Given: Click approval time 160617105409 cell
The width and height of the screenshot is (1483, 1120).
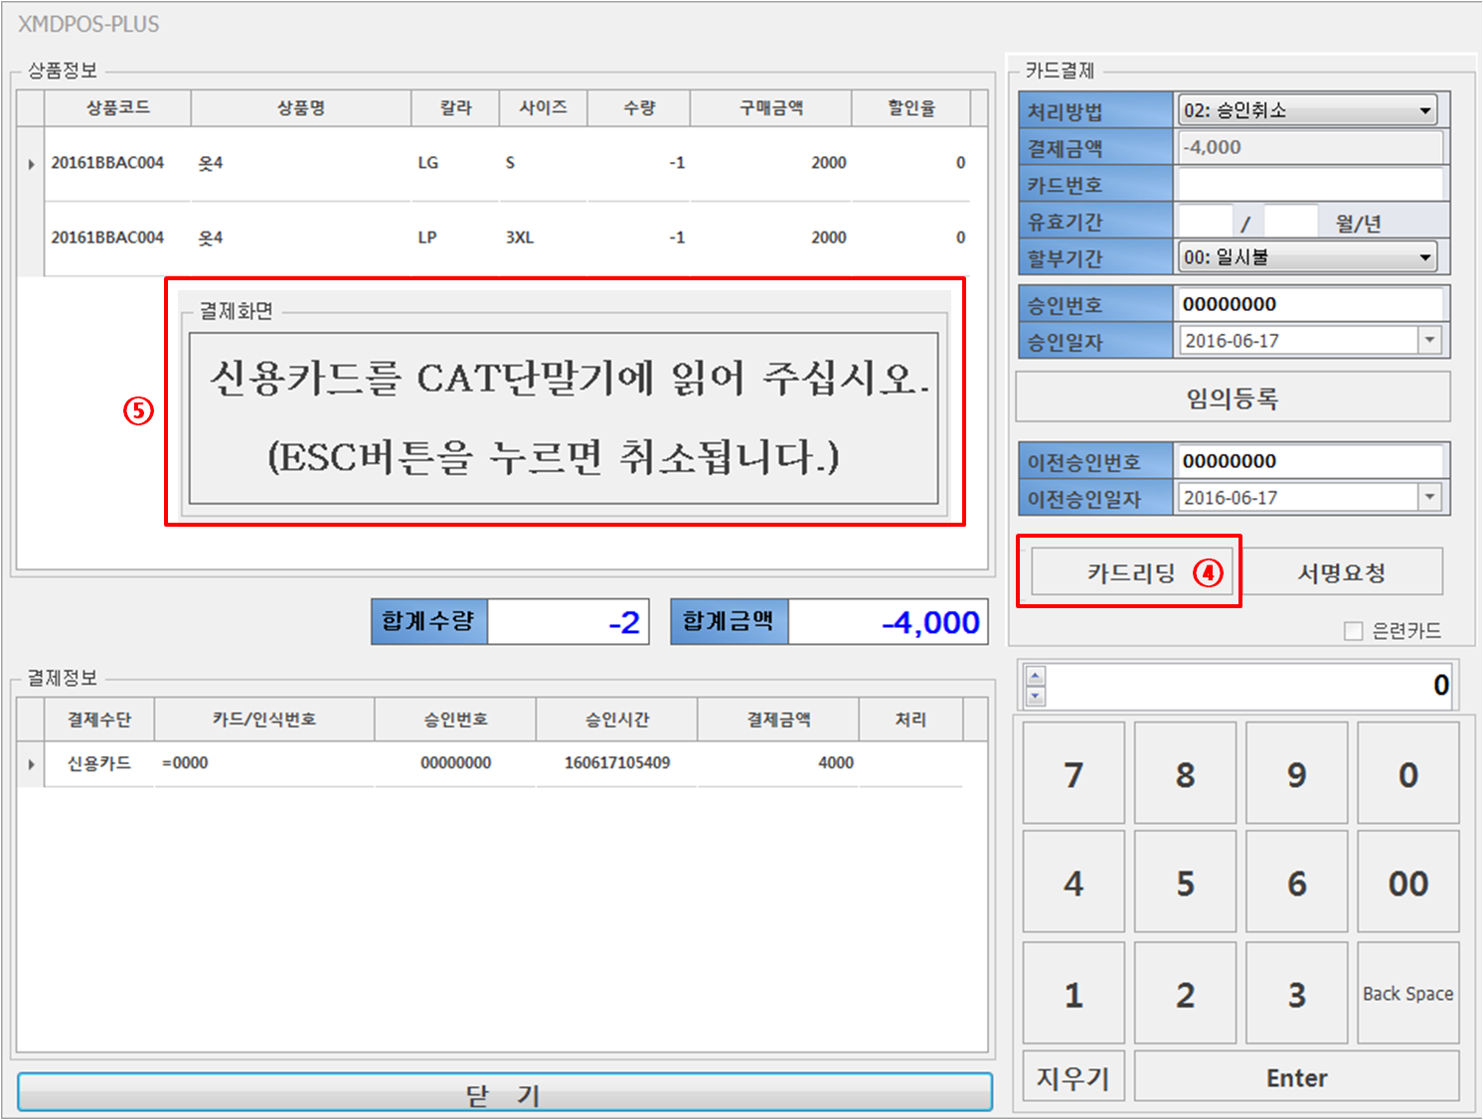Looking at the screenshot, I should click(x=617, y=763).
